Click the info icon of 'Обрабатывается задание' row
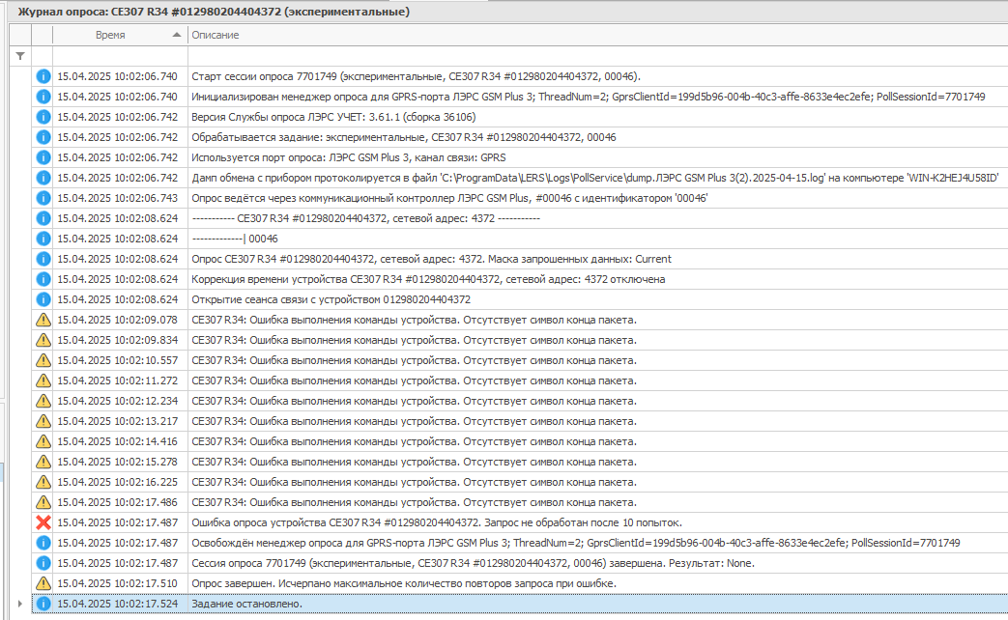Viewport: 1008px width, 620px height. pyautogui.click(x=43, y=137)
